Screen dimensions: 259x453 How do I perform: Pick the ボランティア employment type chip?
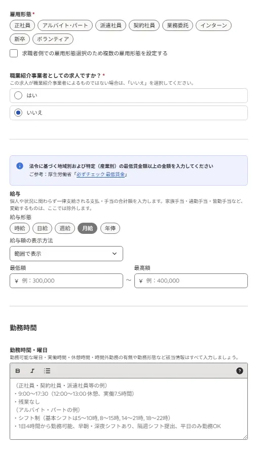click(x=53, y=39)
